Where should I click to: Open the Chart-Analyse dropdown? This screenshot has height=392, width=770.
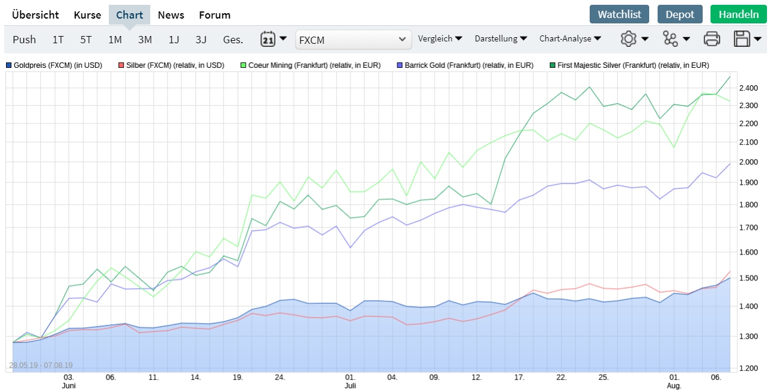tap(570, 39)
